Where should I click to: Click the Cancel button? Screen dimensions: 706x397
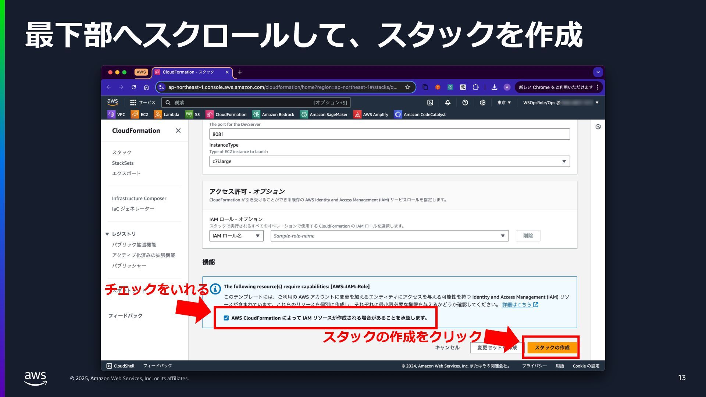(447, 347)
